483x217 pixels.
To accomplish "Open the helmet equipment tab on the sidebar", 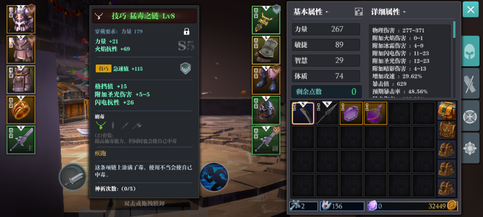I will pyautogui.click(x=470, y=51).
